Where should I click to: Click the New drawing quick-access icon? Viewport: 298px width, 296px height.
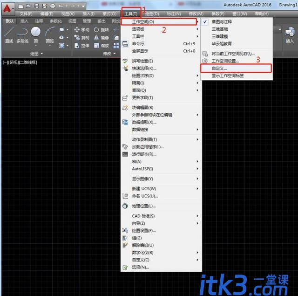coord(21,6)
